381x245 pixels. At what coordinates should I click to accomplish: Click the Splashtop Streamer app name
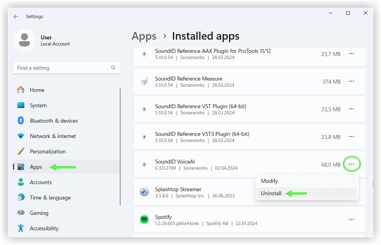coord(178,189)
